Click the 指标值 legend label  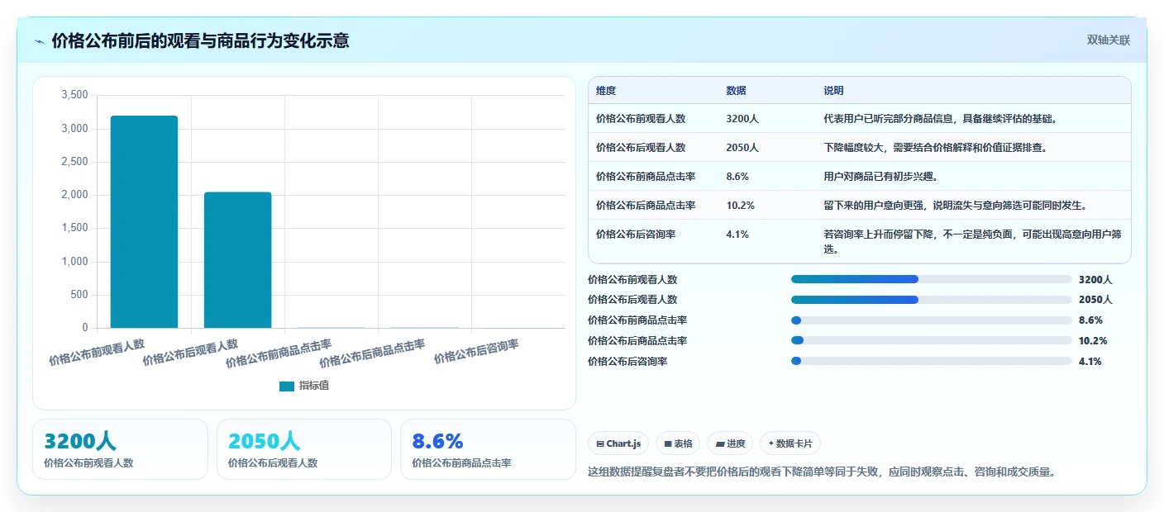pos(314,386)
